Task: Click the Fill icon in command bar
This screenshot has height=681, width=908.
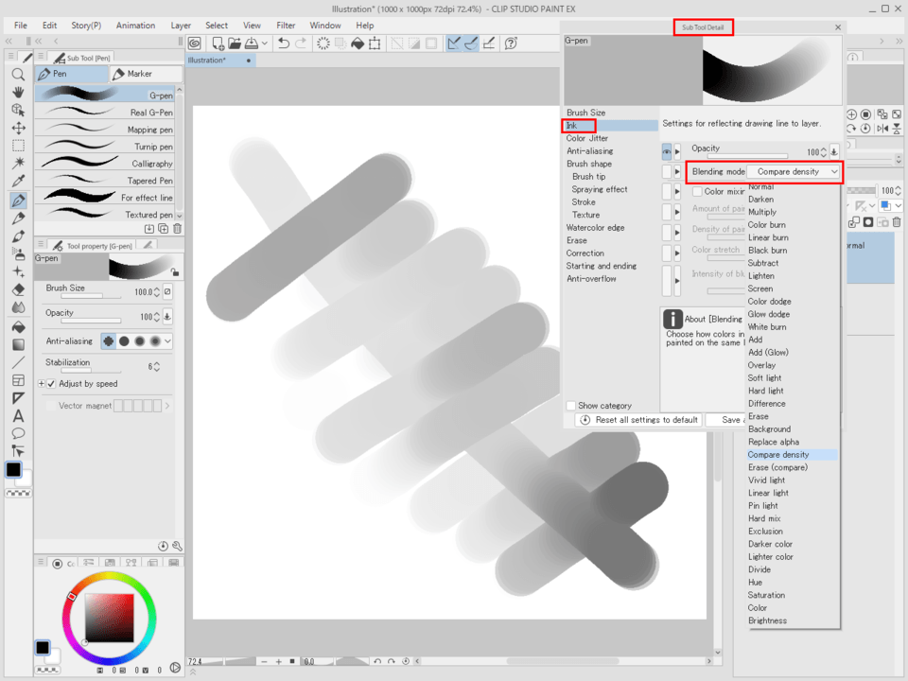Action: [358, 44]
